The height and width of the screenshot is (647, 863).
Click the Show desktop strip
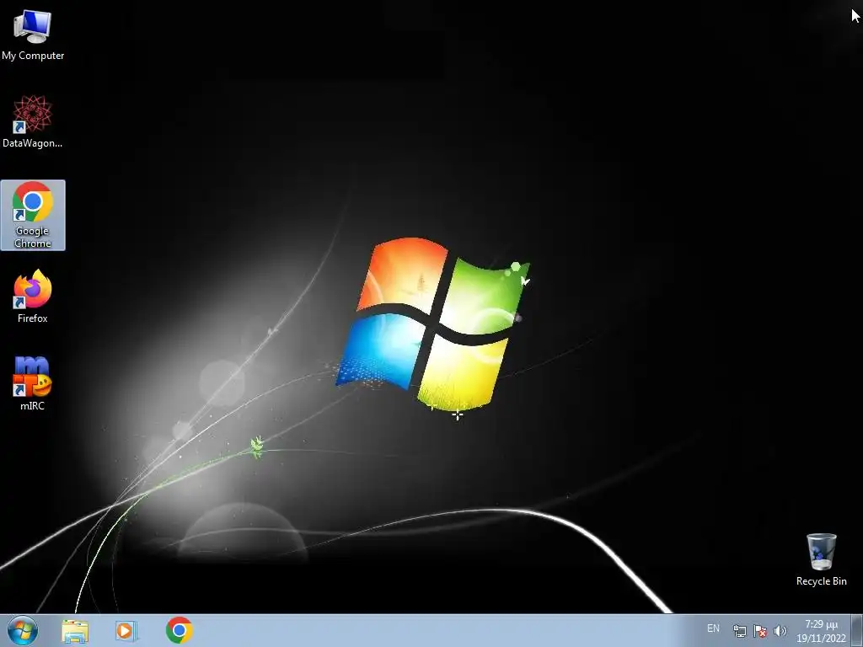point(857,630)
